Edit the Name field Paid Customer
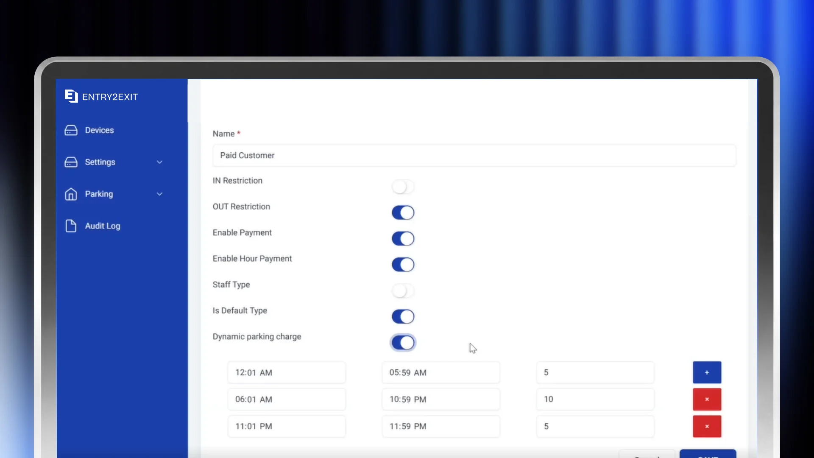Screen dimensions: 814x458 coord(474,155)
